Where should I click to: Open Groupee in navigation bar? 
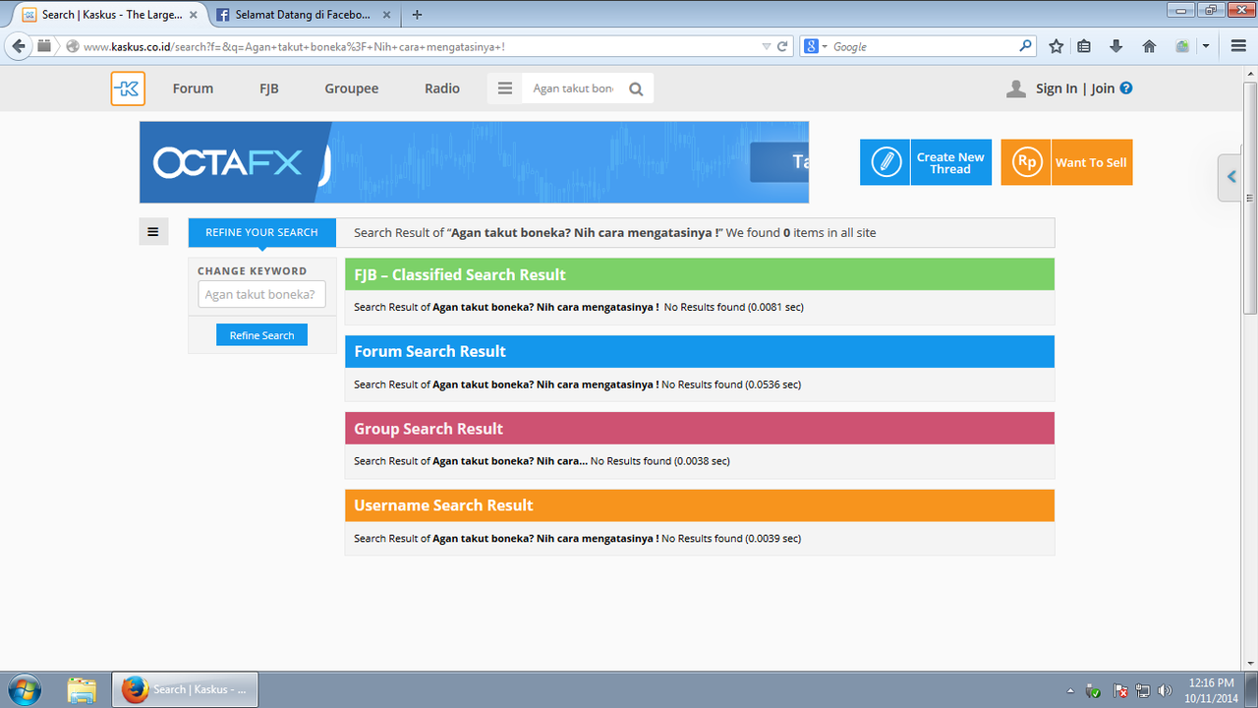tap(352, 88)
